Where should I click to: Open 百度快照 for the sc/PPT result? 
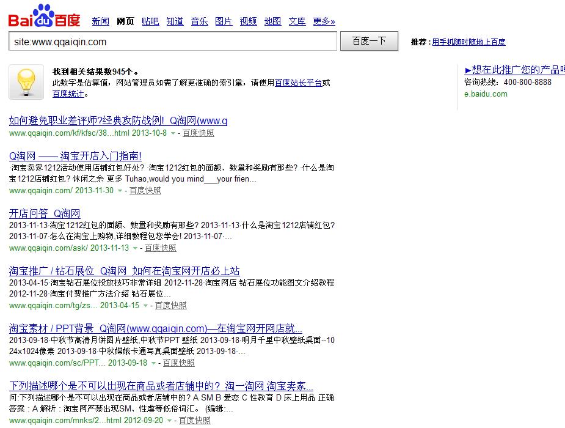point(179,363)
